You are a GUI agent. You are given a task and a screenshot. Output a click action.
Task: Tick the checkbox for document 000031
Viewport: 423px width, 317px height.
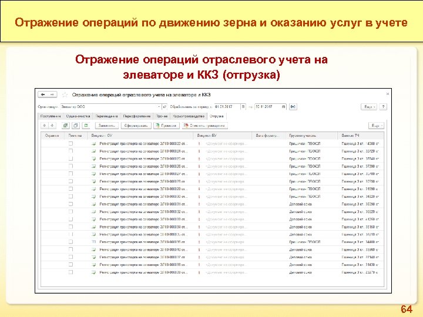(x=70, y=204)
